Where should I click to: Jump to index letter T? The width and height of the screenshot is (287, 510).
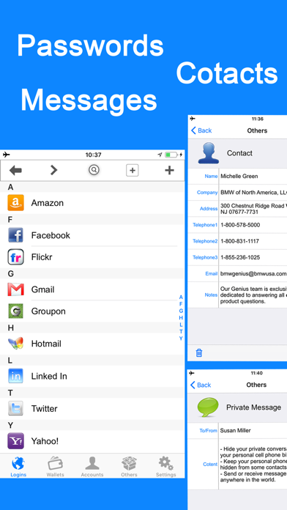coord(181,331)
